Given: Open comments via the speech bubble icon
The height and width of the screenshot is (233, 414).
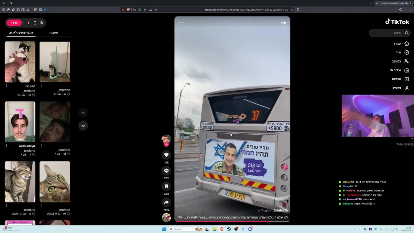Looking at the screenshot, I should point(166,171).
